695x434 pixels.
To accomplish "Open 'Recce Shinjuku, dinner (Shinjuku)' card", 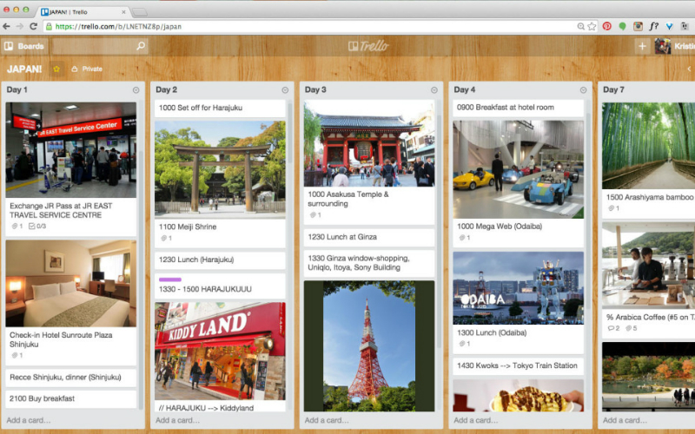I will click(71, 378).
